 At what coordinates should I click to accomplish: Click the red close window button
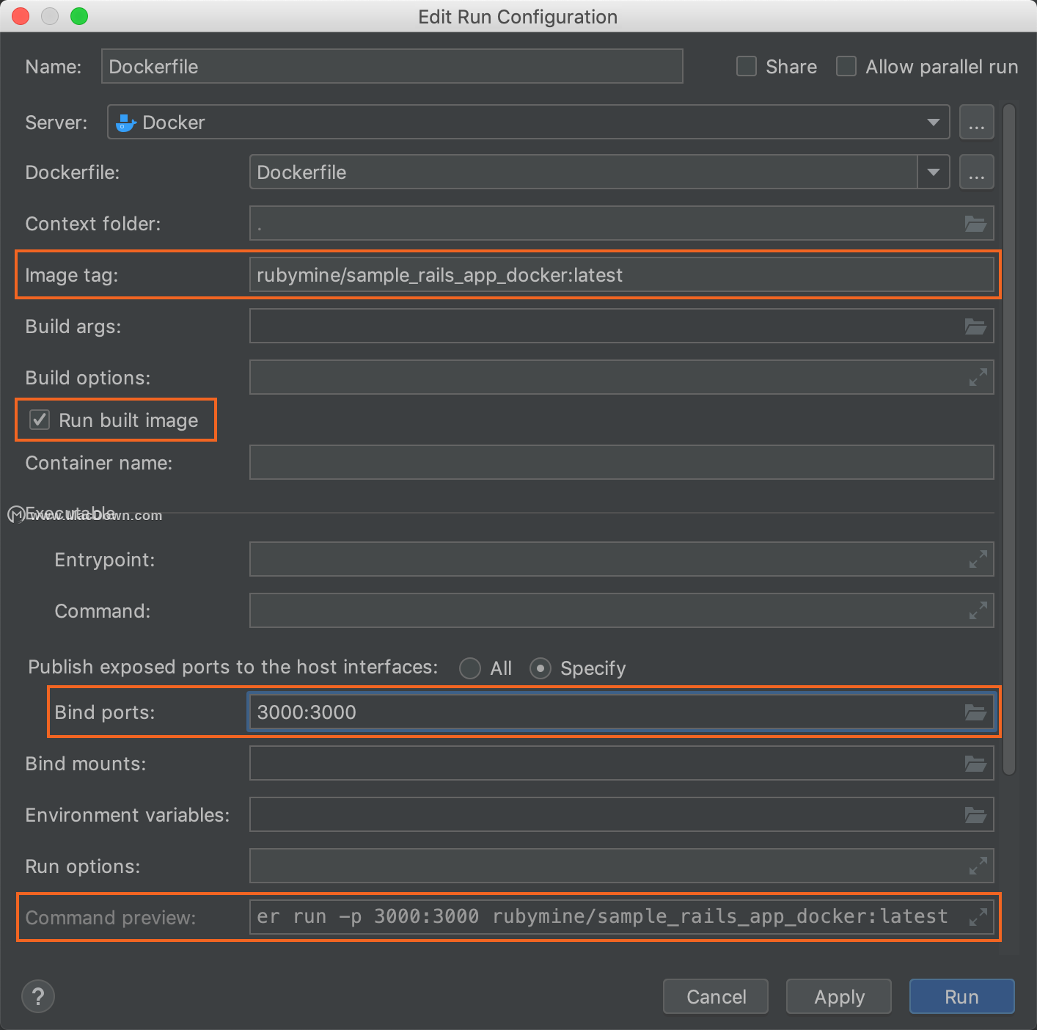[x=21, y=16]
